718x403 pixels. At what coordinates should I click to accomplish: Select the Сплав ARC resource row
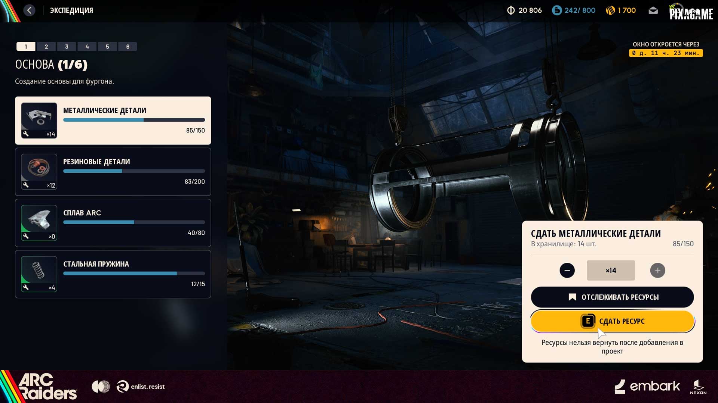pos(113,223)
